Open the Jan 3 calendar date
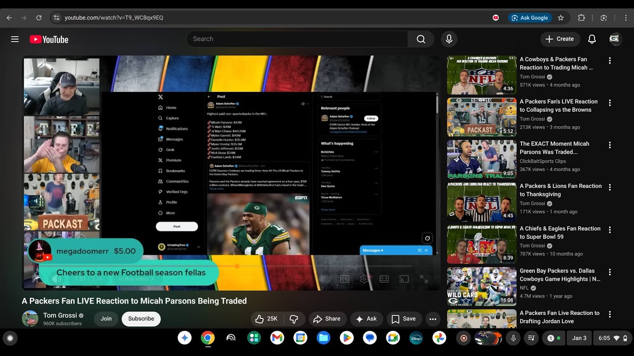Viewport: 634px width, 356px height. tap(579, 338)
